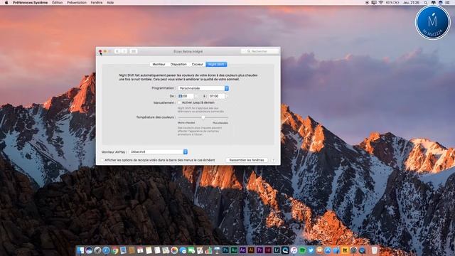Switch to the Couleur tab
This screenshot has width=455, height=256.
198,64
